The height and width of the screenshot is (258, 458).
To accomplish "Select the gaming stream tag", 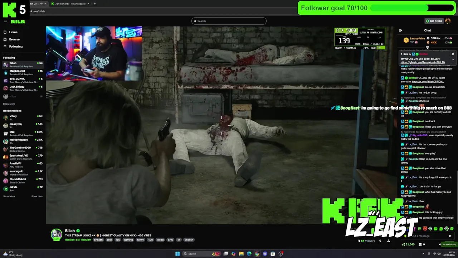I will 128,240.
